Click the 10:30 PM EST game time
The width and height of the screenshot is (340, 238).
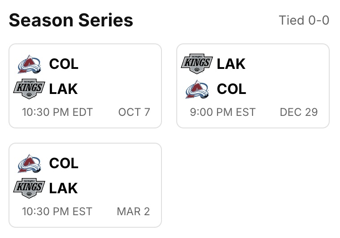(57, 211)
